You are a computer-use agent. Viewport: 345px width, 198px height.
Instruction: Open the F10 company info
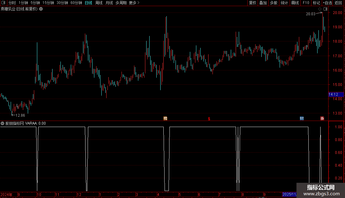306,3
